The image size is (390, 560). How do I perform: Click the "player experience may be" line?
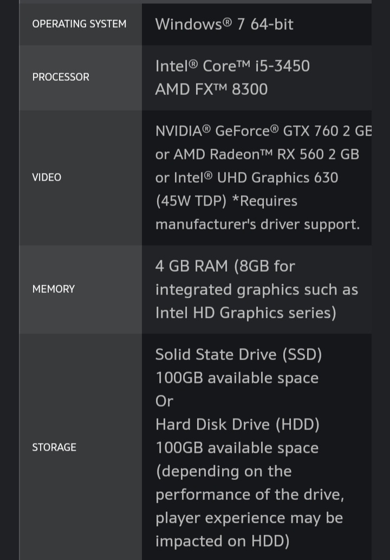[249, 518]
